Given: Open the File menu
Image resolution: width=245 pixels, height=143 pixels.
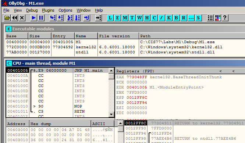Looking at the screenshot, I should pos(6,10).
